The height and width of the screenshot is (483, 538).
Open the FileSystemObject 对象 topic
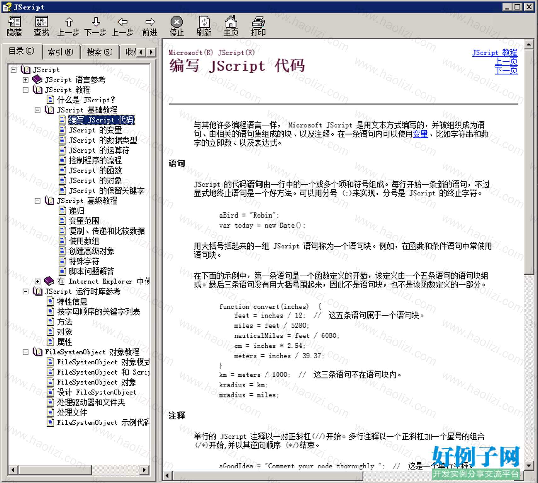pyautogui.click(x=97, y=382)
